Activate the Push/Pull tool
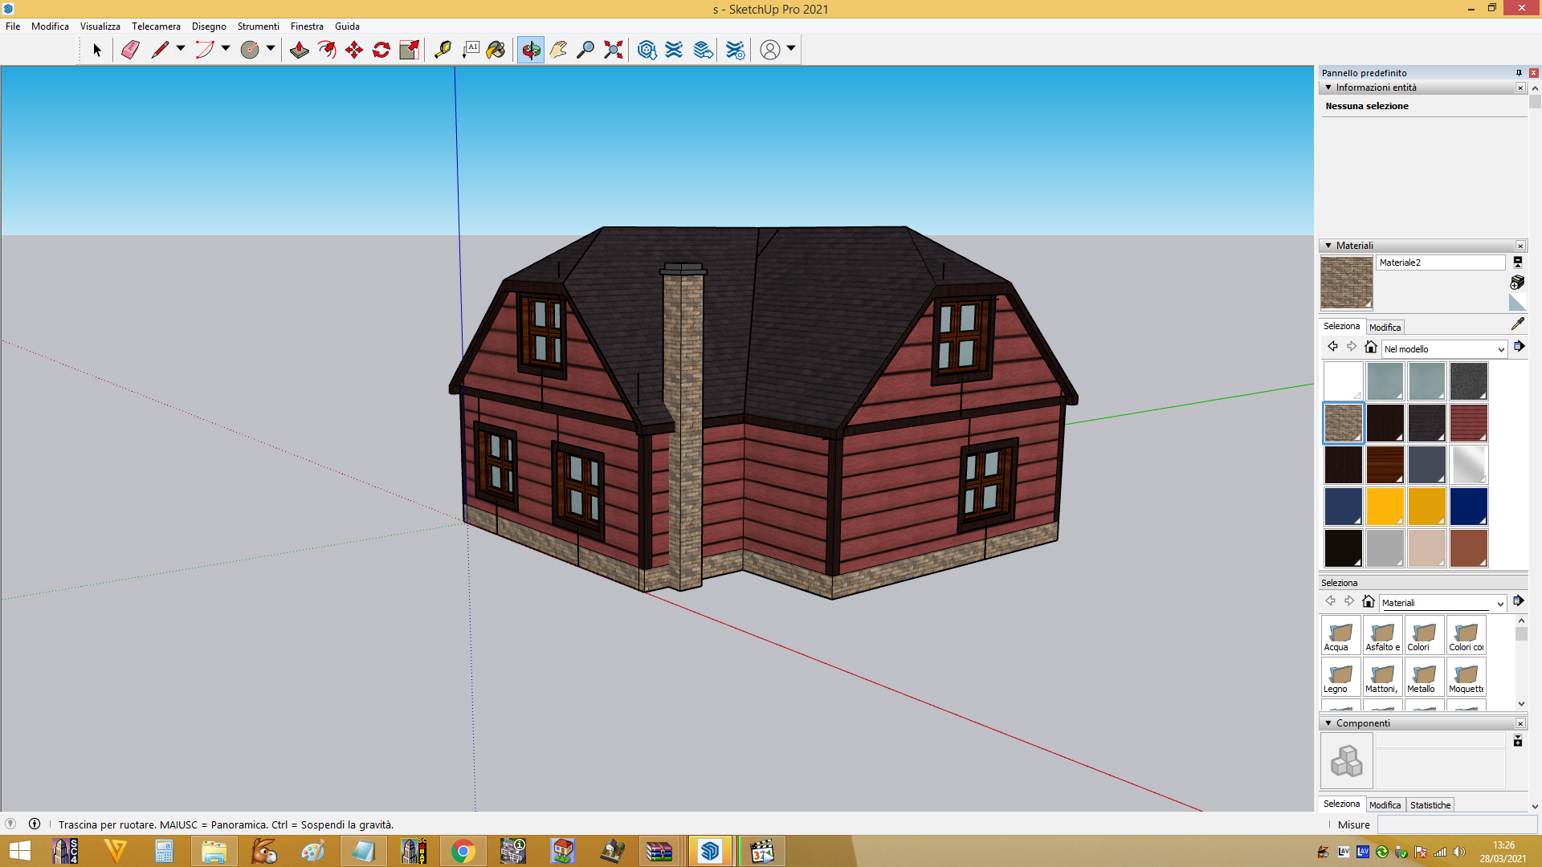Image resolution: width=1542 pixels, height=867 pixels. click(x=300, y=50)
